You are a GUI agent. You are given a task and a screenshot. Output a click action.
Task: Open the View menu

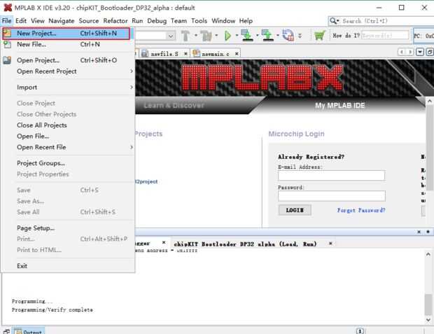(38, 21)
